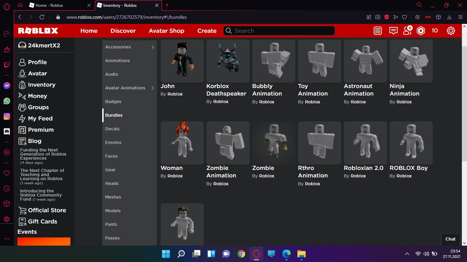Open the Opera sidebar history clock icon
This screenshot has height=262, width=467.
point(6,188)
